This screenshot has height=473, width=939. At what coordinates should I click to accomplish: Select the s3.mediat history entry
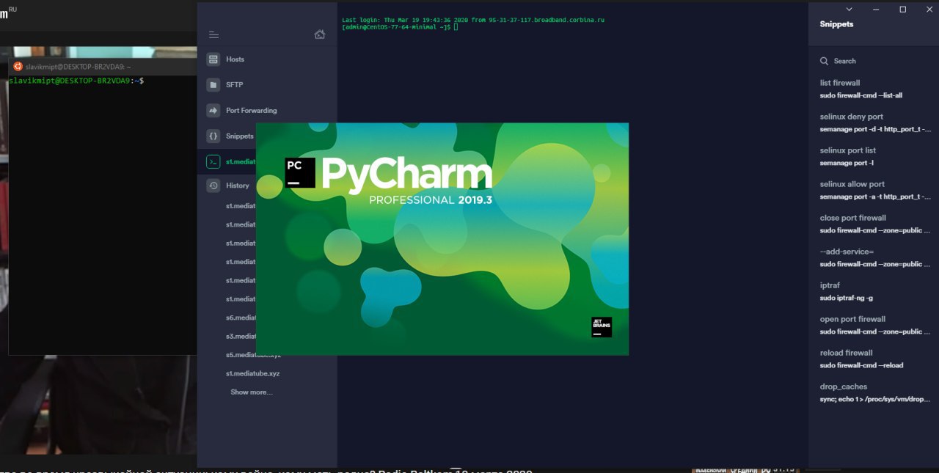click(x=241, y=336)
